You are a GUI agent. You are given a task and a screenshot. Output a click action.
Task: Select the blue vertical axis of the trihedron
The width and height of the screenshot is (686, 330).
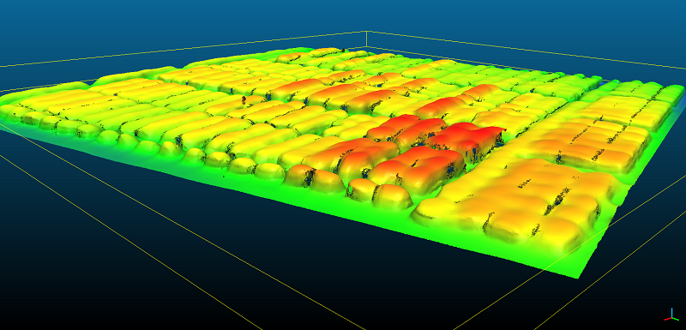671,313
